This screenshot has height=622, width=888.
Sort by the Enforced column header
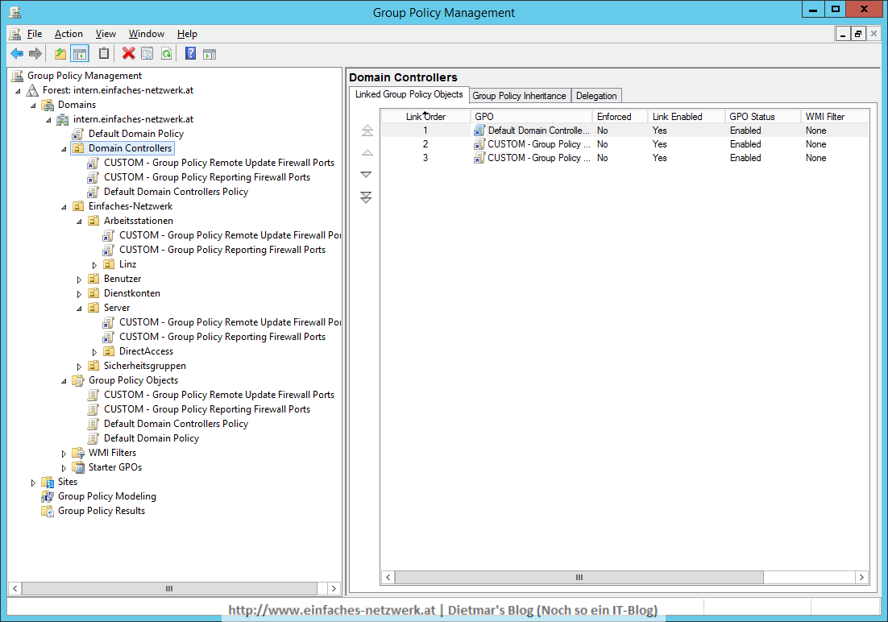click(620, 117)
